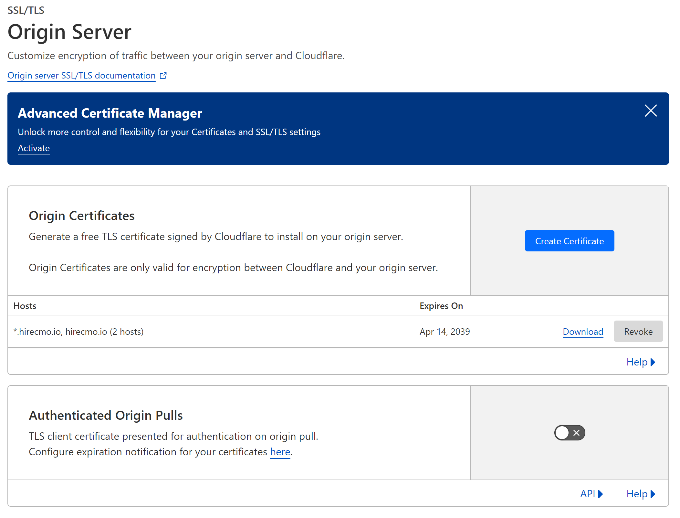Expand Help under Authenticated Origin Pulls
This screenshot has width=680, height=518.
(x=641, y=494)
